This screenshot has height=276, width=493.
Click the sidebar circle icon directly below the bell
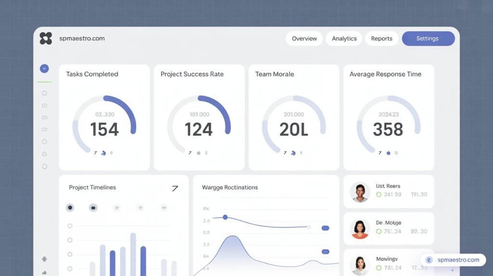[44, 166]
